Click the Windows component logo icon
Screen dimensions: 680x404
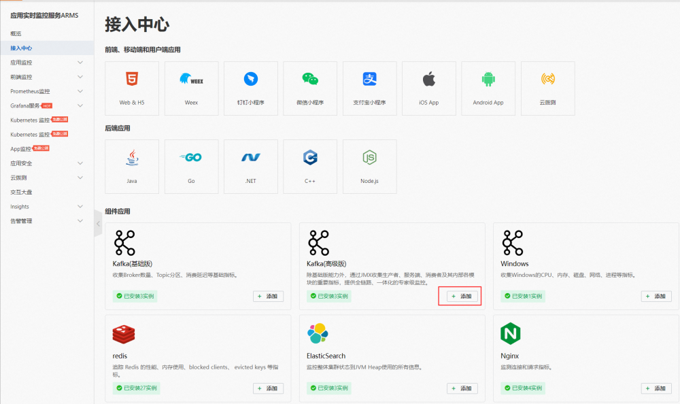click(x=513, y=243)
